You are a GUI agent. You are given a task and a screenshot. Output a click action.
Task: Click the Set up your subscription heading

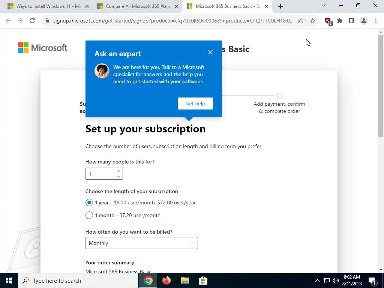click(x=145, y=129)
